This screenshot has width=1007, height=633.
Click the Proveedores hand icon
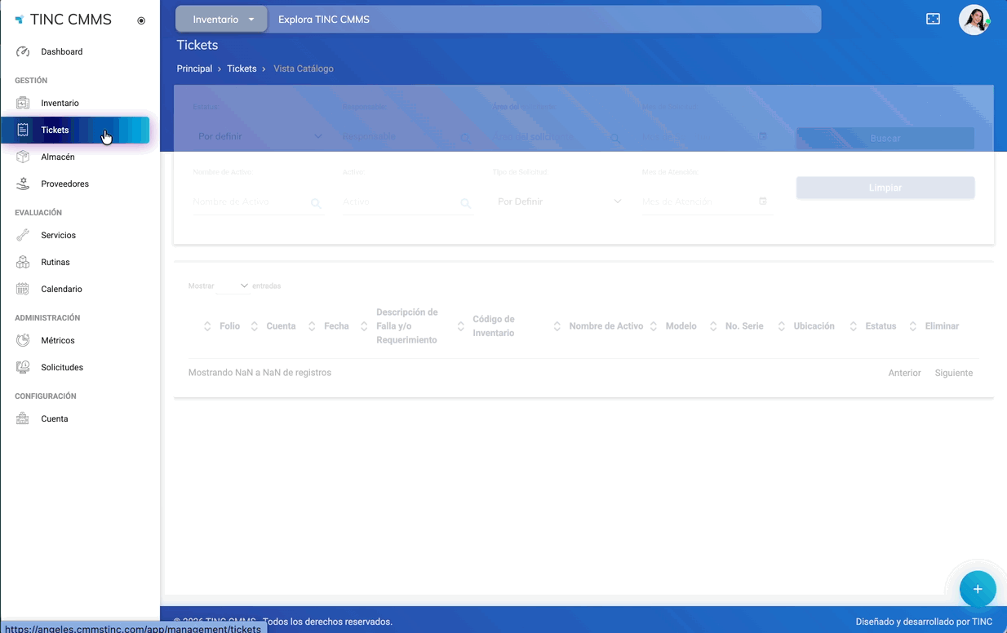tap(23, 184)
